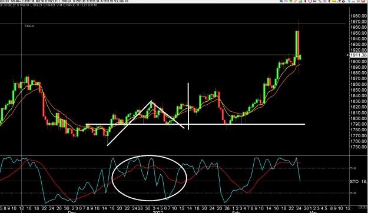This screenshot has width=368, height=213.
Task: Select the 1770.00 price axis label
Action: [x=359, y=135]
